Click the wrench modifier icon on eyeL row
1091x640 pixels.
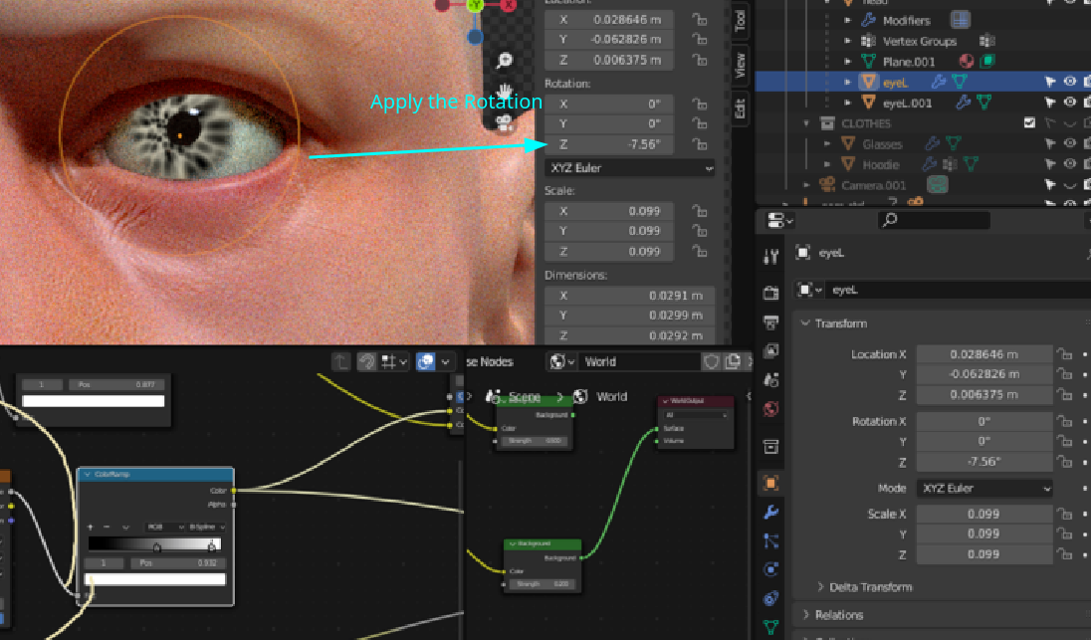coord(938,82)
